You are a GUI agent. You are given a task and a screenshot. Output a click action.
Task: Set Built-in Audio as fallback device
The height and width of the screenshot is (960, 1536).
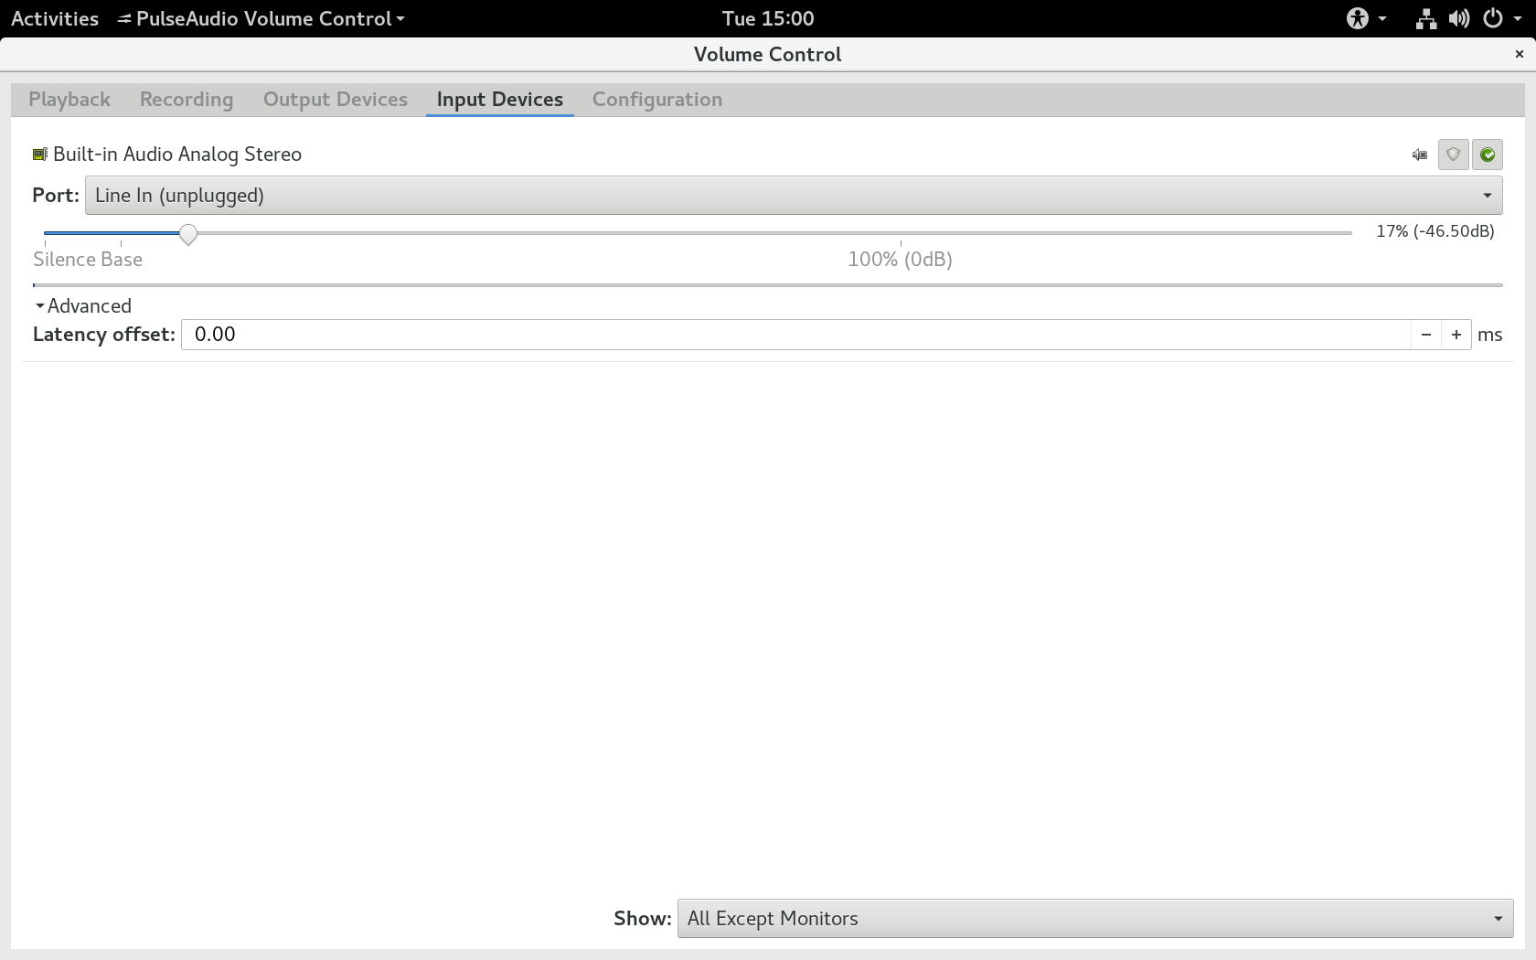[1488, 155]
